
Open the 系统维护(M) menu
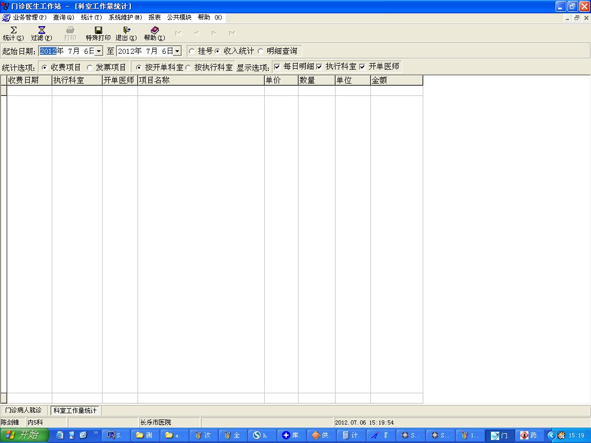125,17
